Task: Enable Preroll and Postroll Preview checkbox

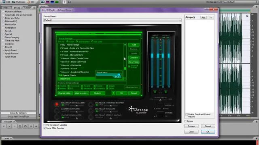Action: click(187, 114)
